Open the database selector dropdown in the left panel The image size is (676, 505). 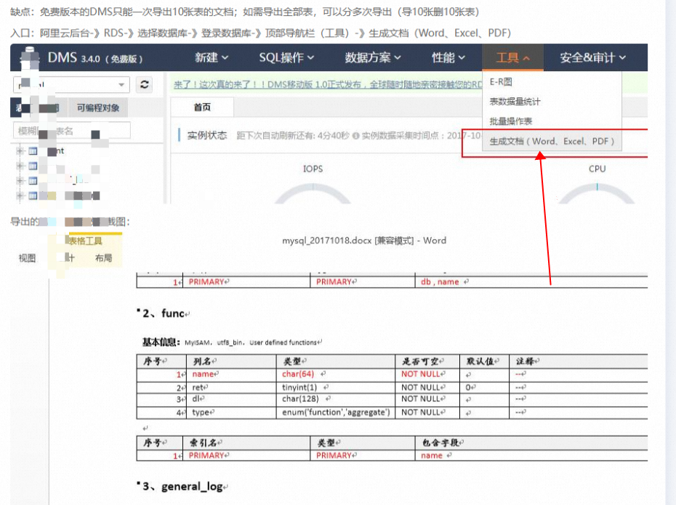(71, 84)
